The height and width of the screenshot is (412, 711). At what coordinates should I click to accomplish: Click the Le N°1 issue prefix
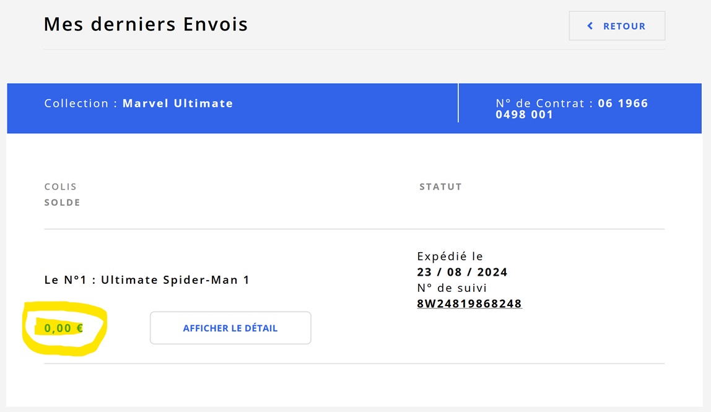[x=68, y=279]
